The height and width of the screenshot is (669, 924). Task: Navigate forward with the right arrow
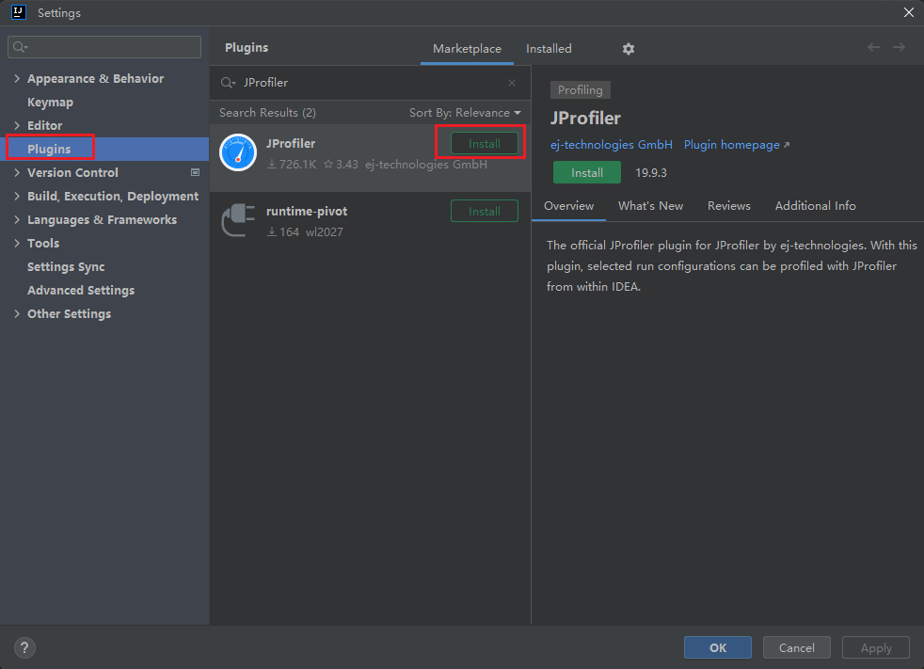coord(899,47)
